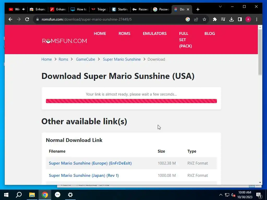This screenshot has height=200, width=267.
Task: Switch to Triage tab
Action: pos(99,9)
